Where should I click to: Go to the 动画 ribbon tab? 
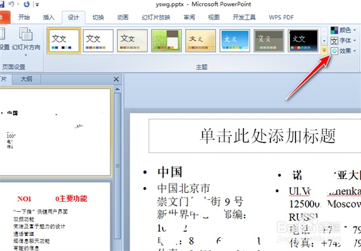(x=123, y=17)
